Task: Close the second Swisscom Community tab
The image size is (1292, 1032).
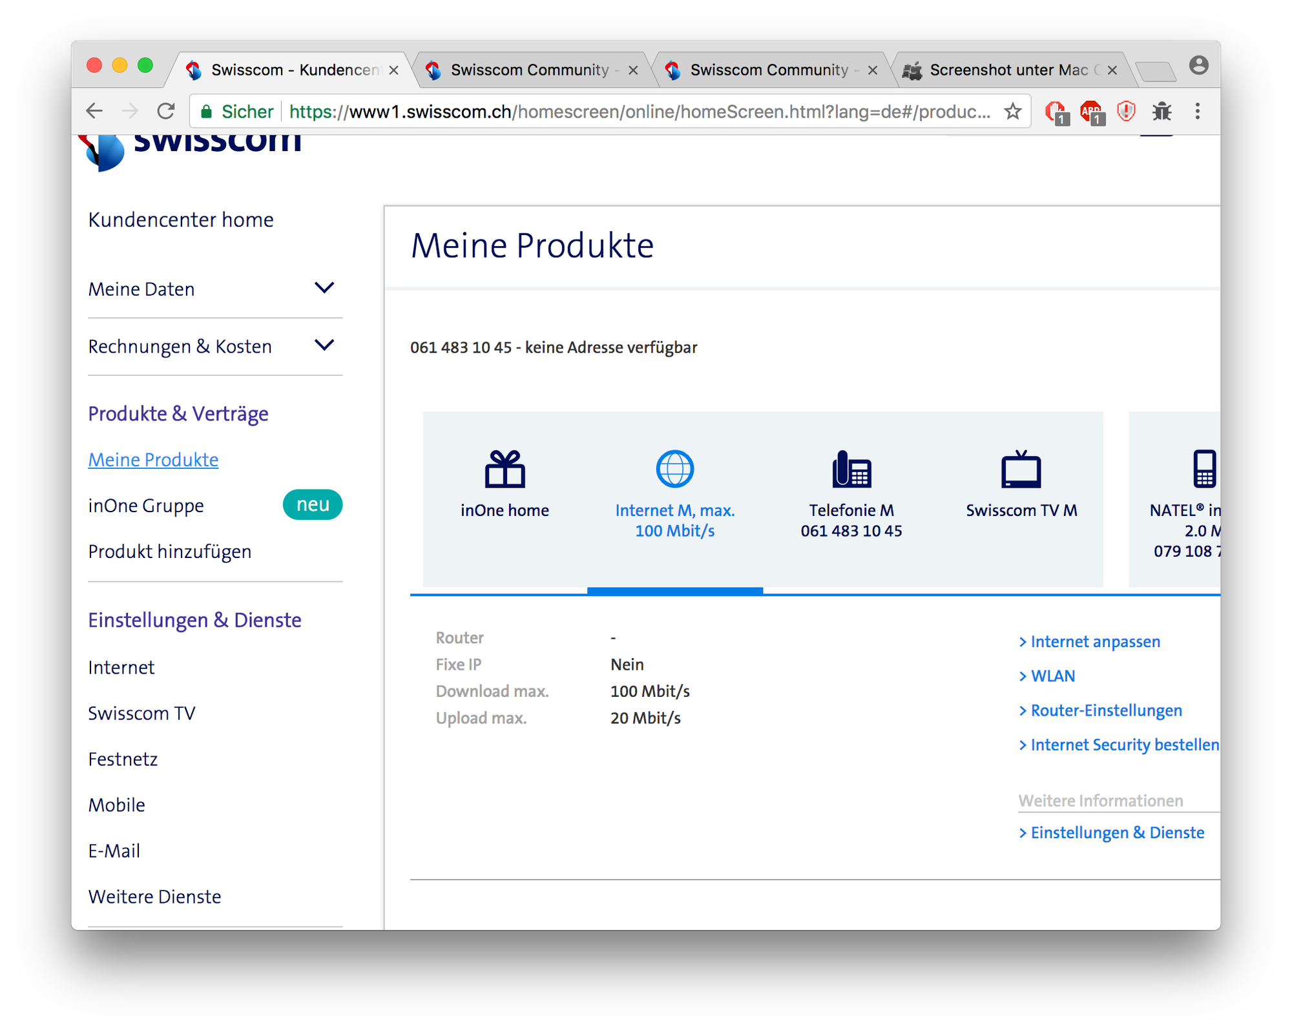Action: click(873, 70)
